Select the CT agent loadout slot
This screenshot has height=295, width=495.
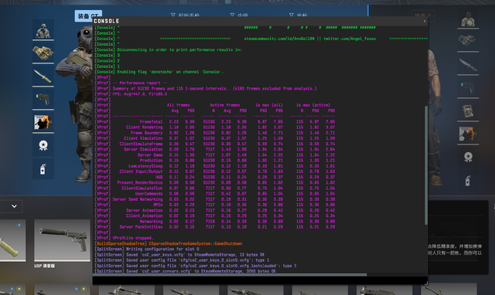43,29
